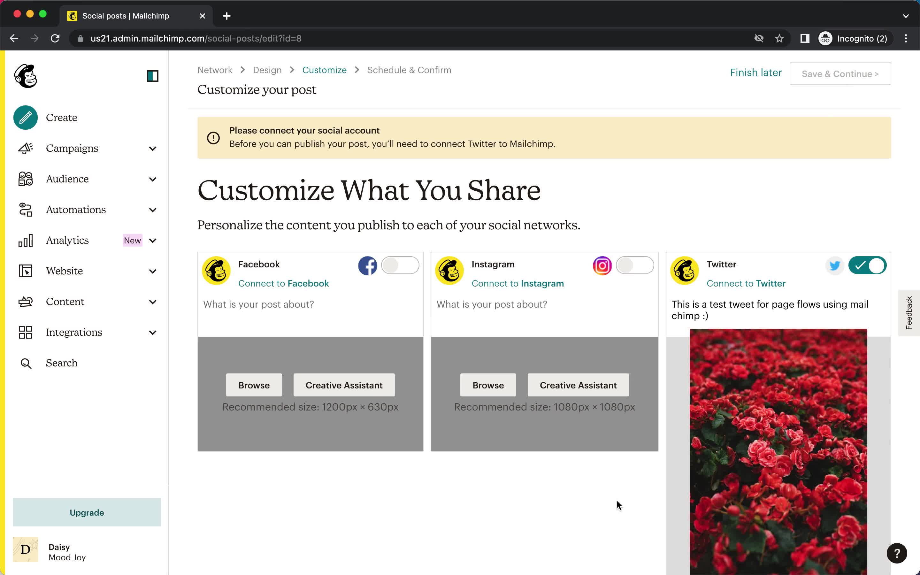Viewport: 920px width, 575px height.
Task: Open the Integrations icon
Action: pos(25,332)
